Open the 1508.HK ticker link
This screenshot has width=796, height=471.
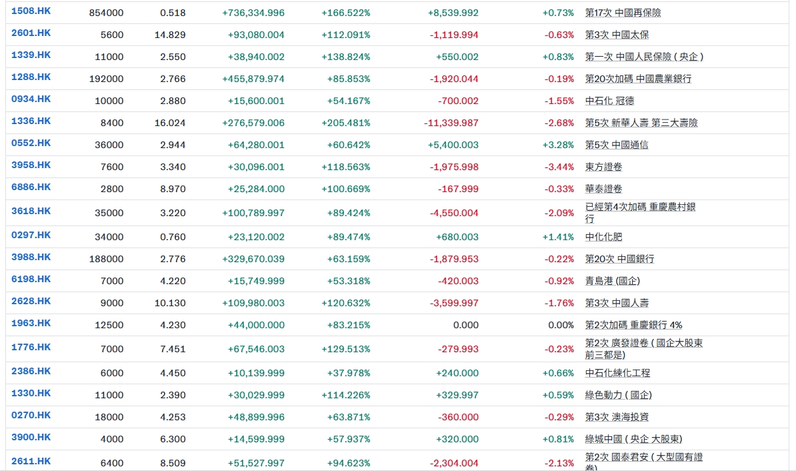(31, 11)
